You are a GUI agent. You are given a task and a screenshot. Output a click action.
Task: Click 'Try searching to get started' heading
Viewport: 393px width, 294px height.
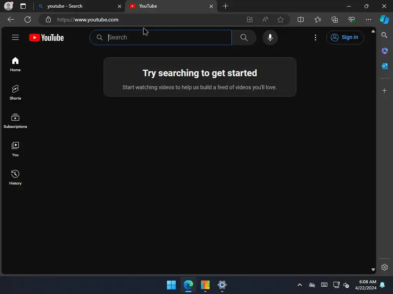200,73
